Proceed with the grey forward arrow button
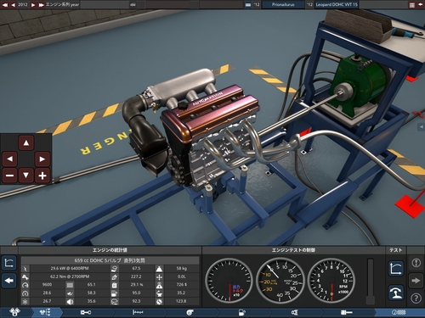 416,281
